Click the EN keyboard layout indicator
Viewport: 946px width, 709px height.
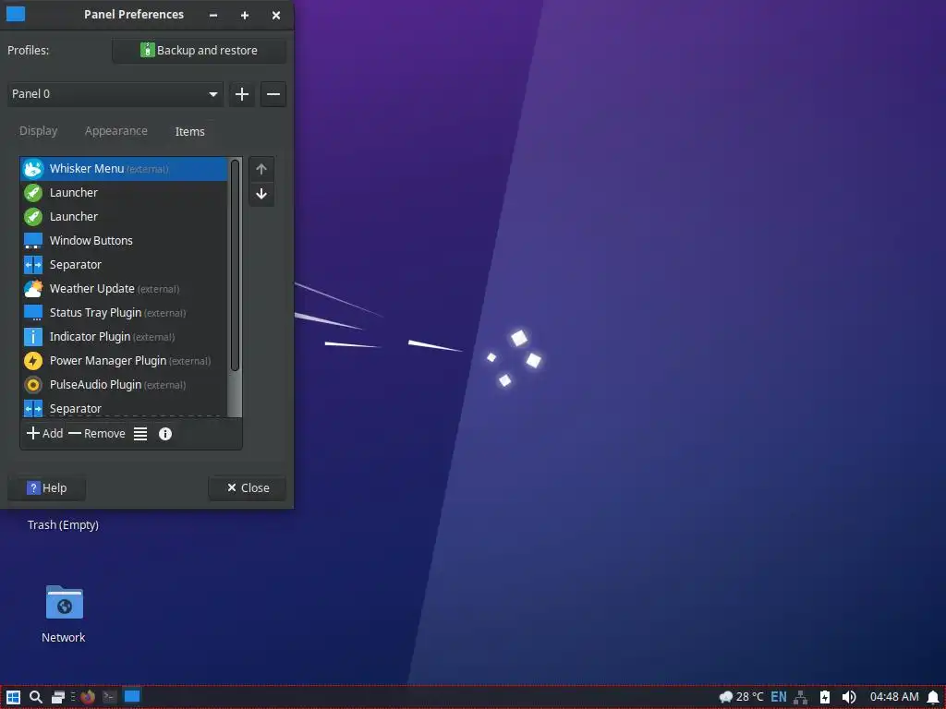click(x=779, y=698)
